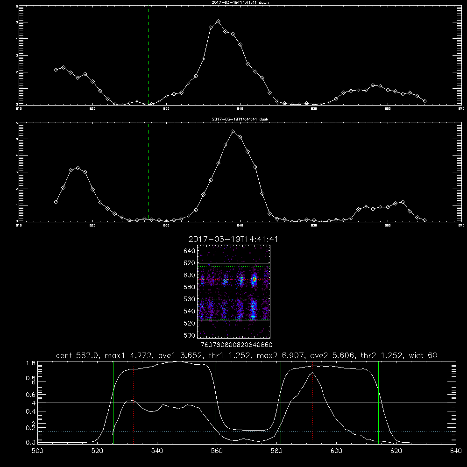Image resolution: width=467 pixels, height=467 pixels.
Task: Click the '560' y-axis label beside the image
Action: [x=189, y=299]
